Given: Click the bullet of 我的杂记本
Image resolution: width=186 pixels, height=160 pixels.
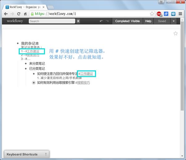Looking at the screenshot, I should [18, 43].
